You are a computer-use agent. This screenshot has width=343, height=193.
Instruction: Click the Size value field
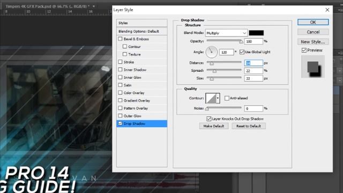coord(253,78)
